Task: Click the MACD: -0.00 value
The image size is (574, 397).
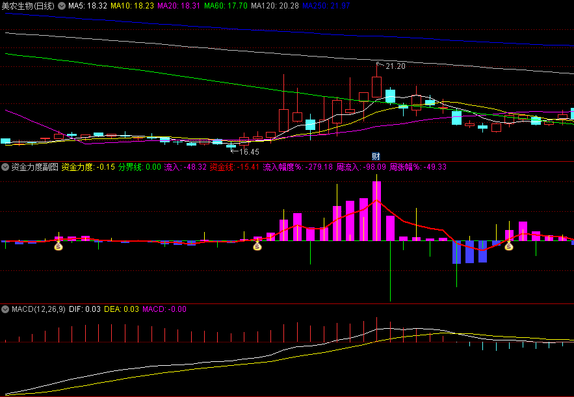Action: point(164,309)
